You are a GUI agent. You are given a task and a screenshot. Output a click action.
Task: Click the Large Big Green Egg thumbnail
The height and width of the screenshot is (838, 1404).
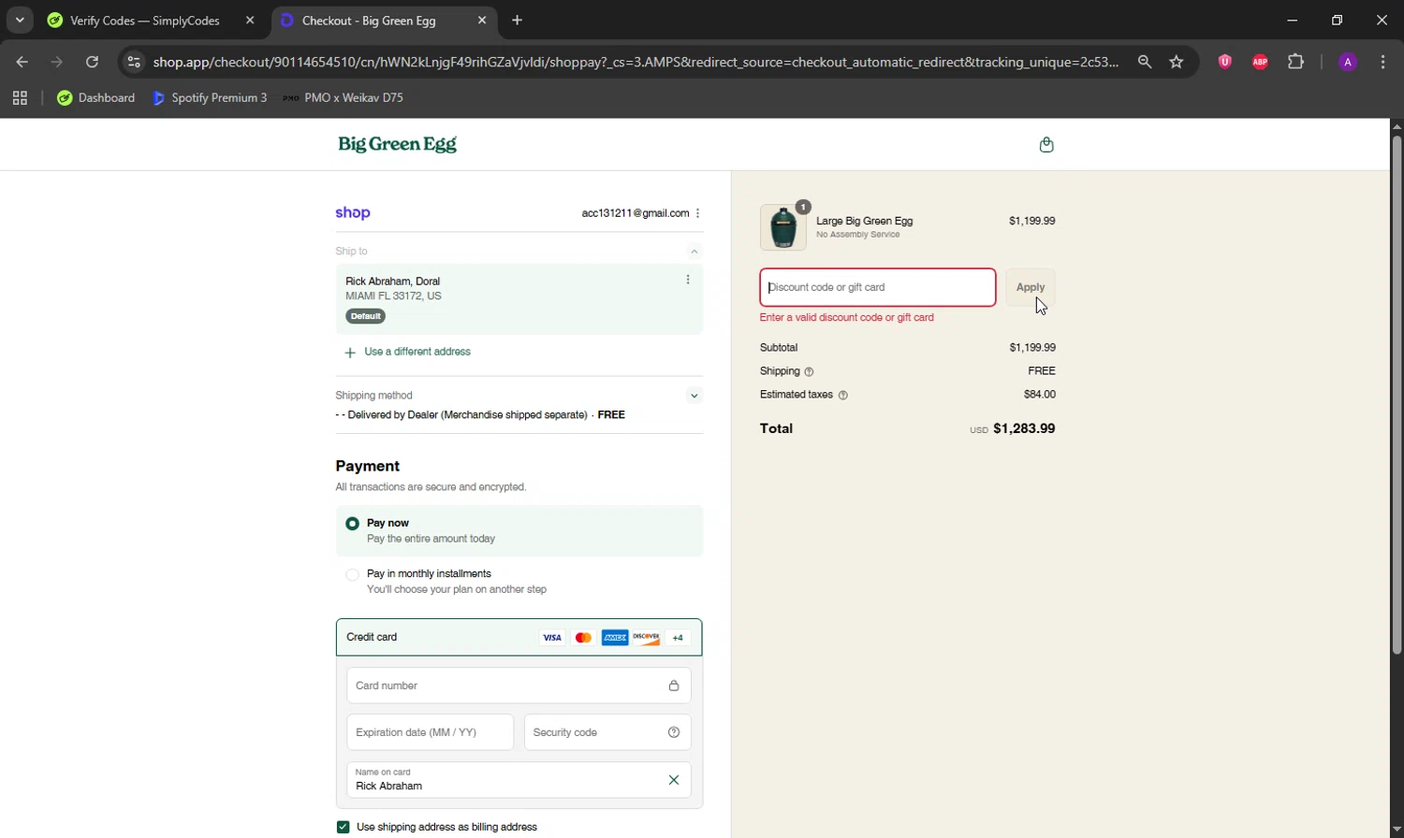pos(783,227)
